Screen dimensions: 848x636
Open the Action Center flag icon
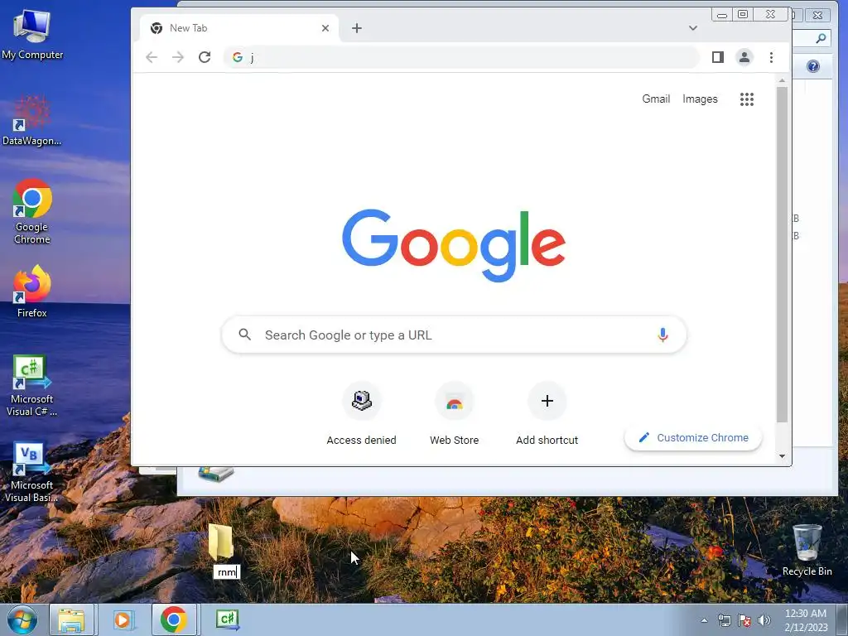tap(744, 620)
